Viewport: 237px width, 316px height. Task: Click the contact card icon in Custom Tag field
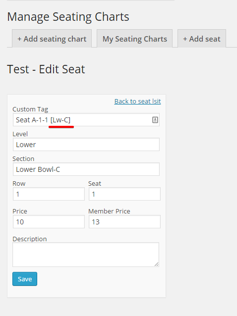(x=155, y=120)
